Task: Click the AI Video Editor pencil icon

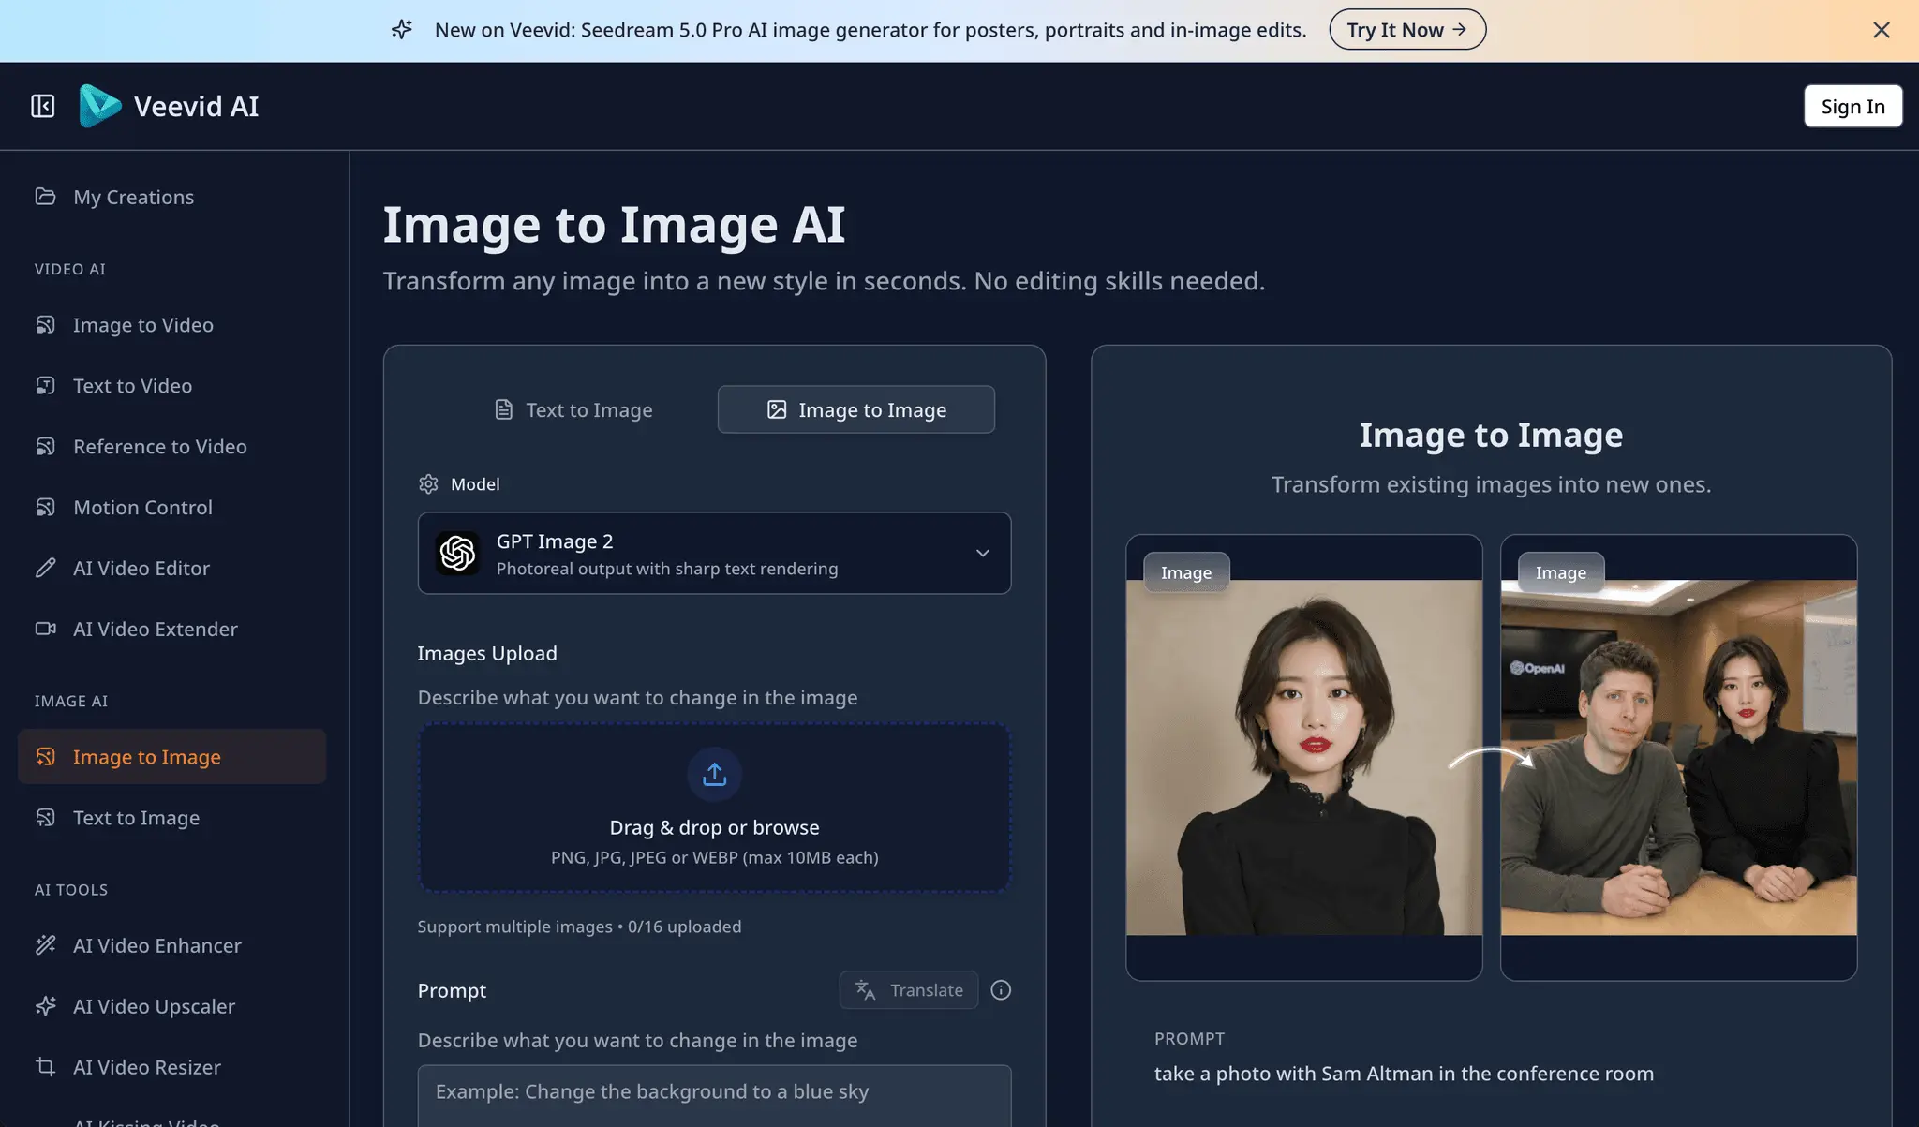Action: coord(45,568)
